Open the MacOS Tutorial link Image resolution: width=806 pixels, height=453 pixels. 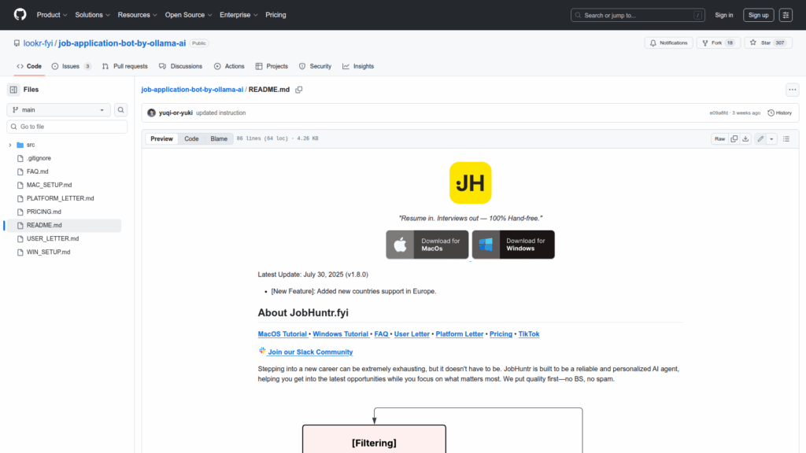pyautogui.click(x=283, y=333)
